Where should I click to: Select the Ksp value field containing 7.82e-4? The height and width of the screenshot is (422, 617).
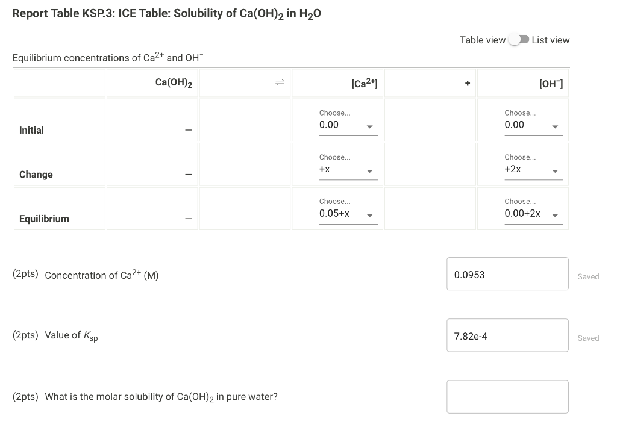coord(507,335)
